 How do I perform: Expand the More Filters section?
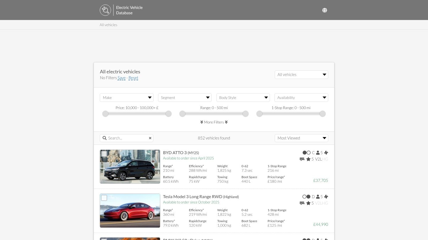214,122
